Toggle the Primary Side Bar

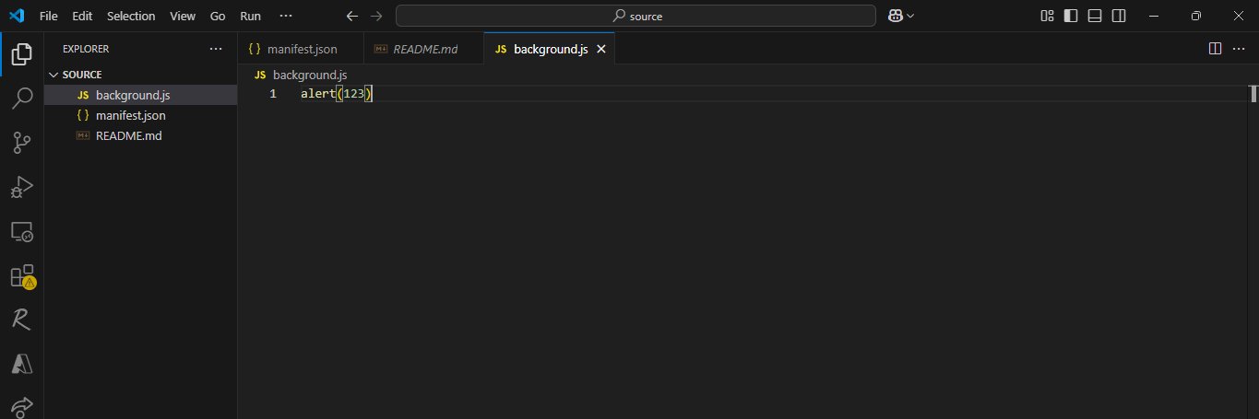click(x=1071, y=16)
